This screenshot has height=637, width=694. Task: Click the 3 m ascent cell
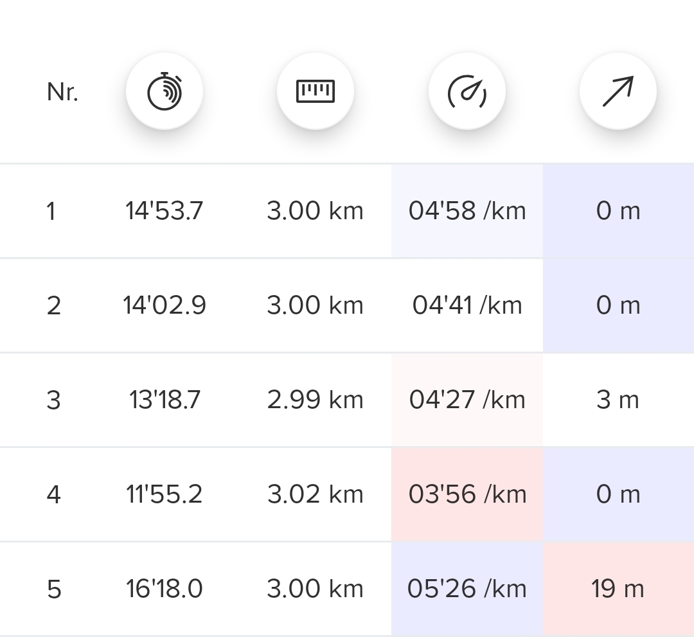[x=618, y=400]
